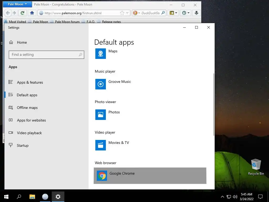Go to Pale Moon home page icon

[32, 13]
